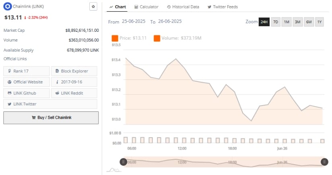Click the LINK Reddit alien icon
Screen dimensions: 332x175
[x=57, y=93]
